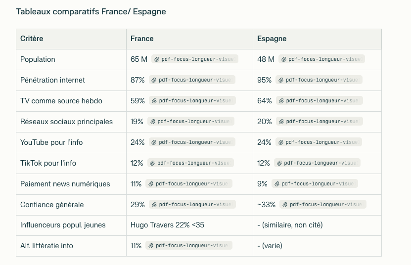The width and height of the screenshot is (411, 265).
Task: Click the Hugo Travers 22% <35 cell
Action: coord(167,225)
